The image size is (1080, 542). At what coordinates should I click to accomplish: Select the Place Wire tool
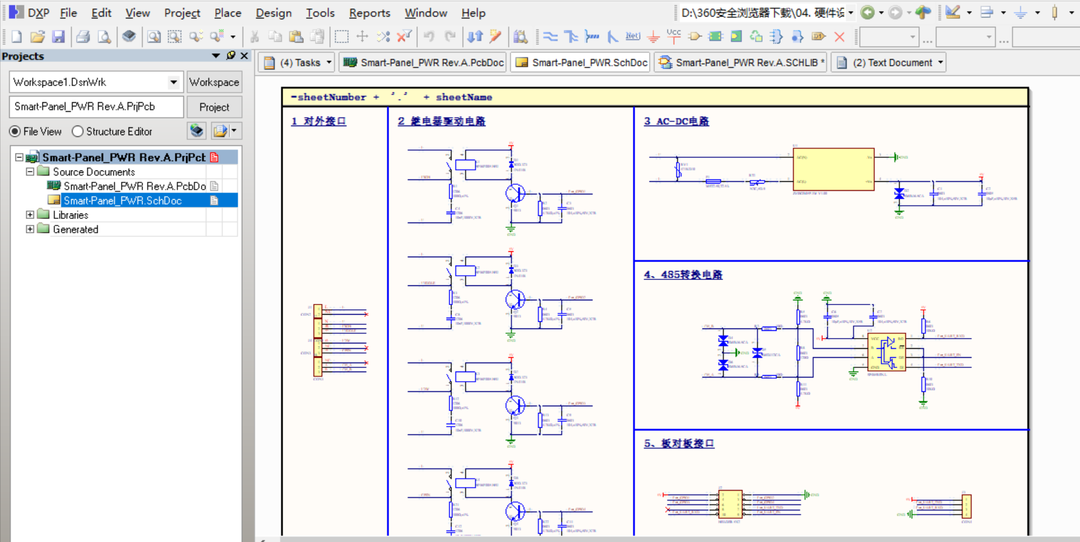click(x=551, y=37)
